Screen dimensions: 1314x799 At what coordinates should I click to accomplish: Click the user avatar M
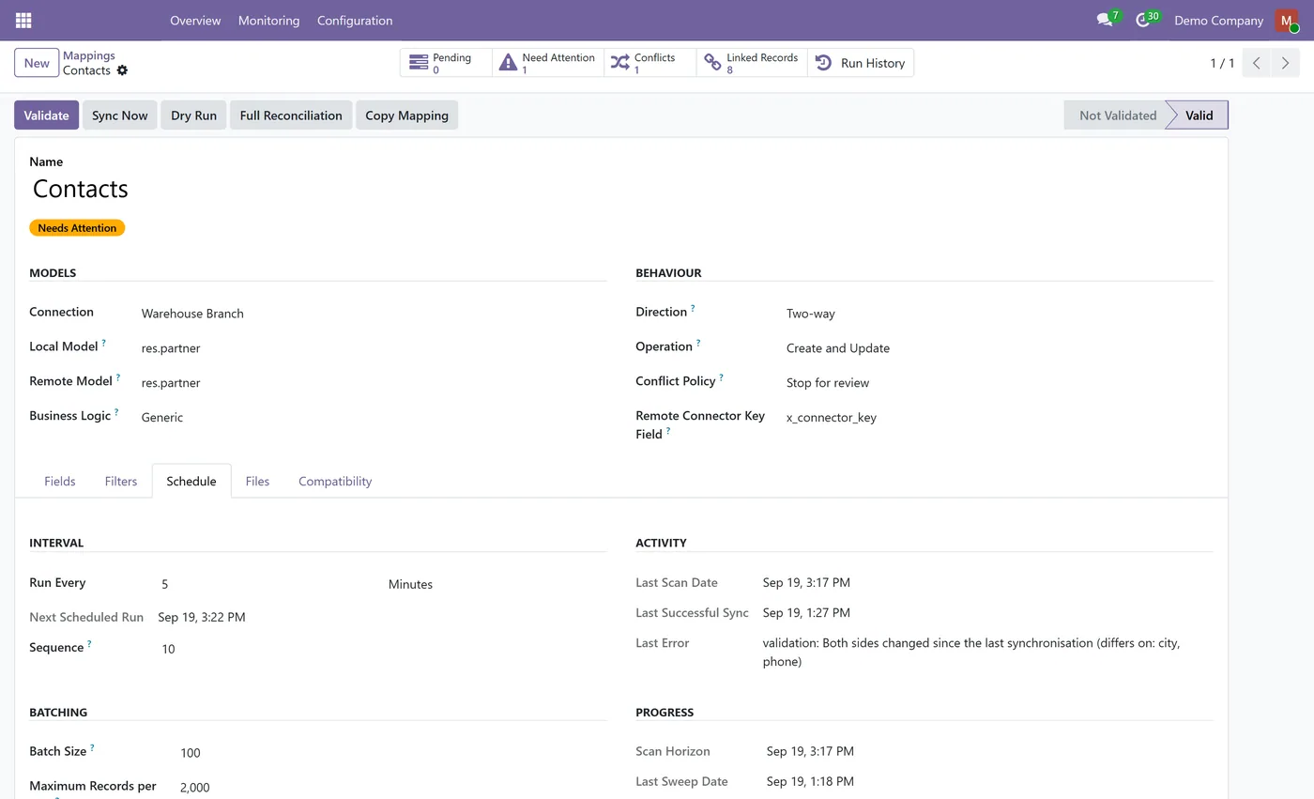coord(1287,21)
